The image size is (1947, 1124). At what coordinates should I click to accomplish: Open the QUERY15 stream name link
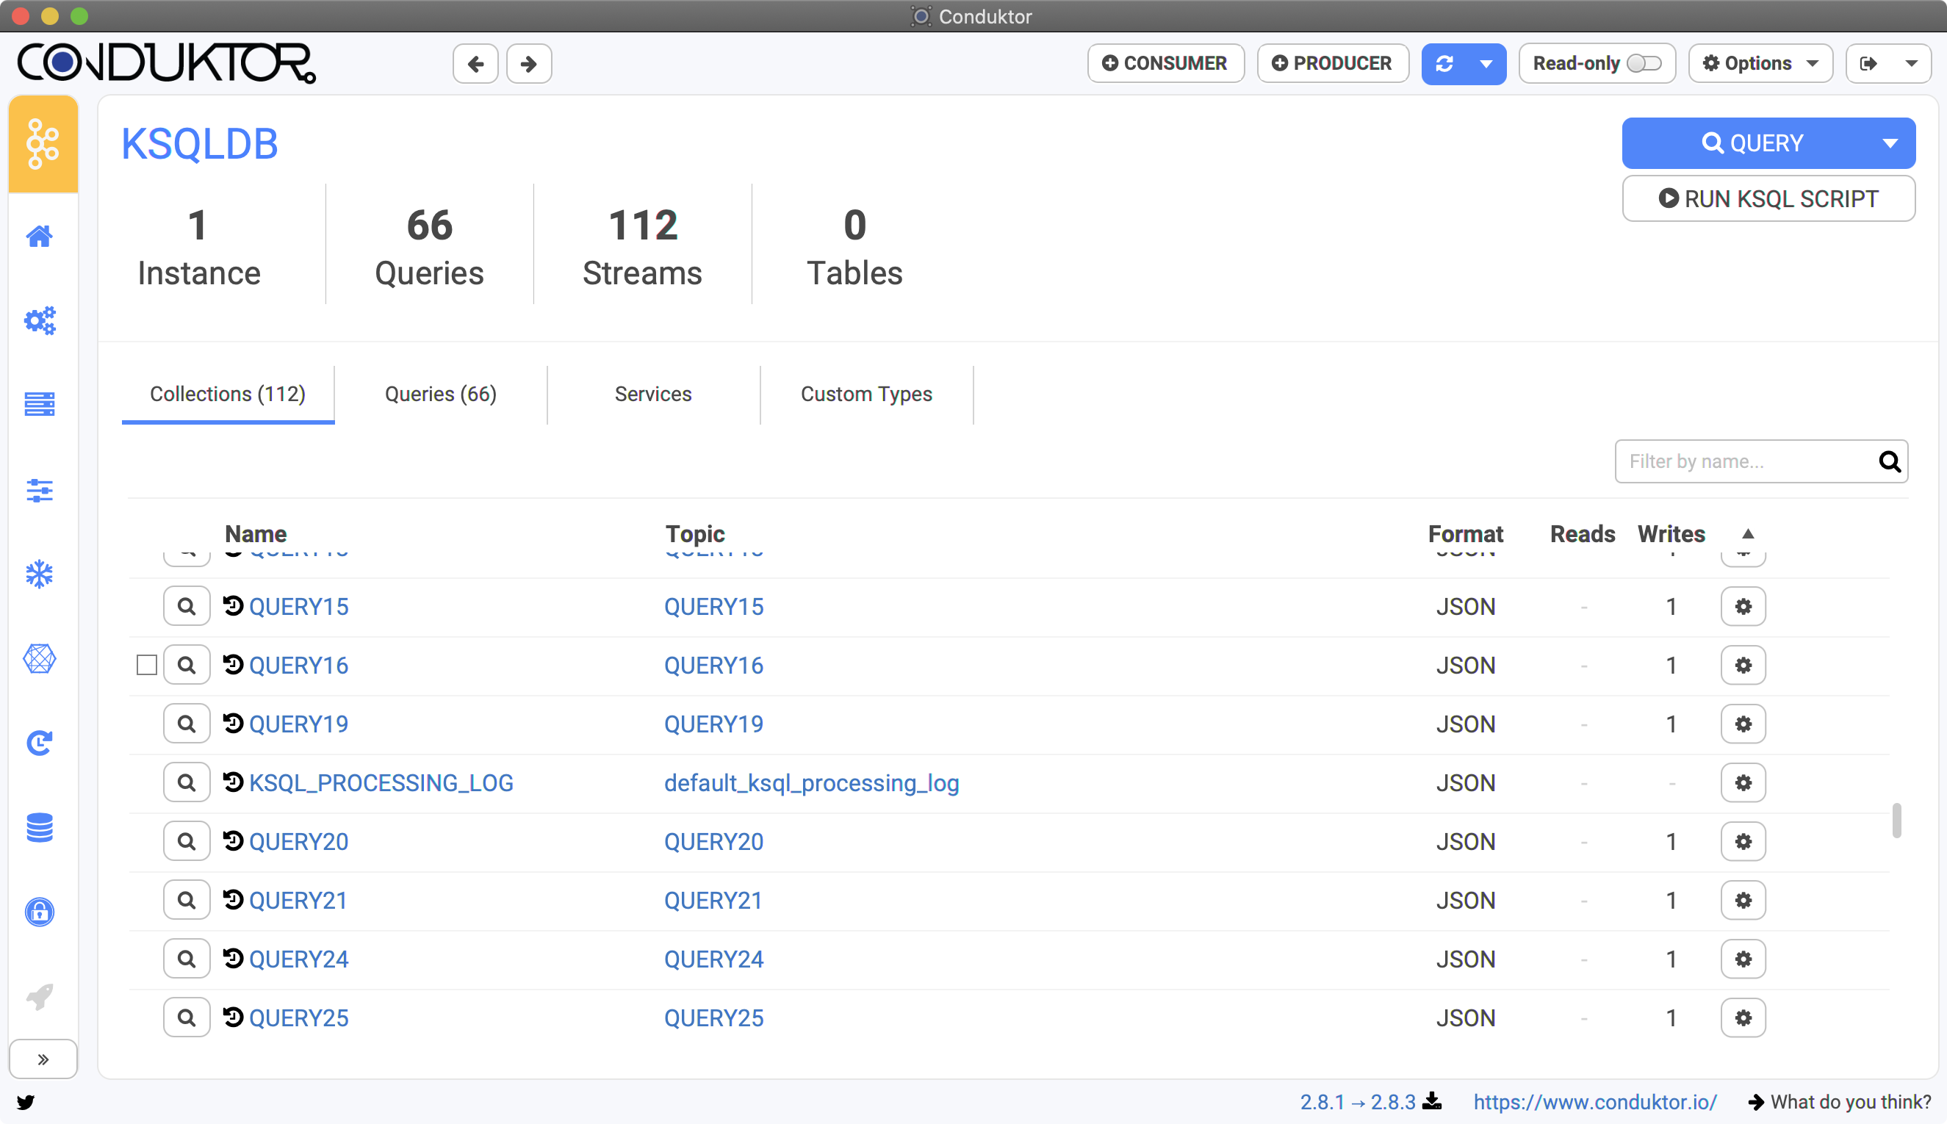coord(299,607)
